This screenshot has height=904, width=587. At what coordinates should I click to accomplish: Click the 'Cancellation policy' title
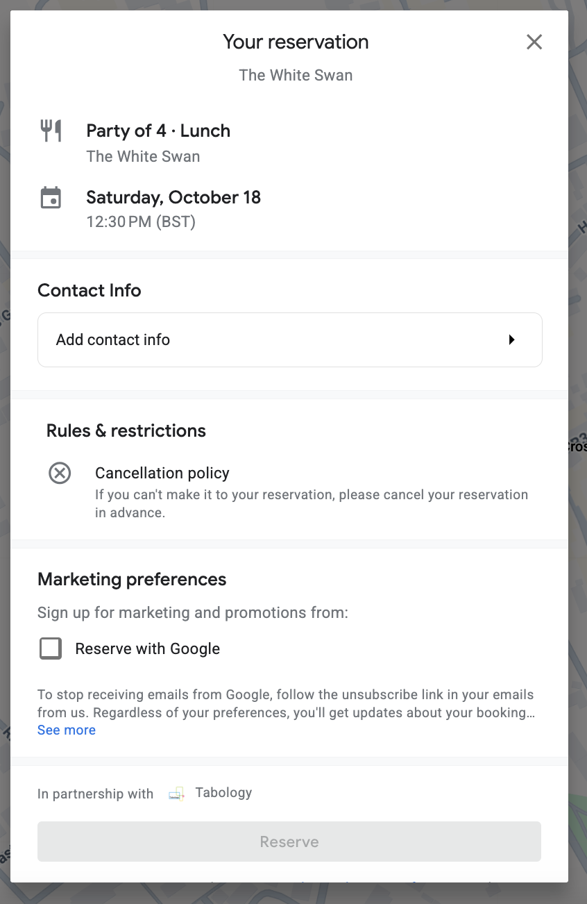(162, 473)
